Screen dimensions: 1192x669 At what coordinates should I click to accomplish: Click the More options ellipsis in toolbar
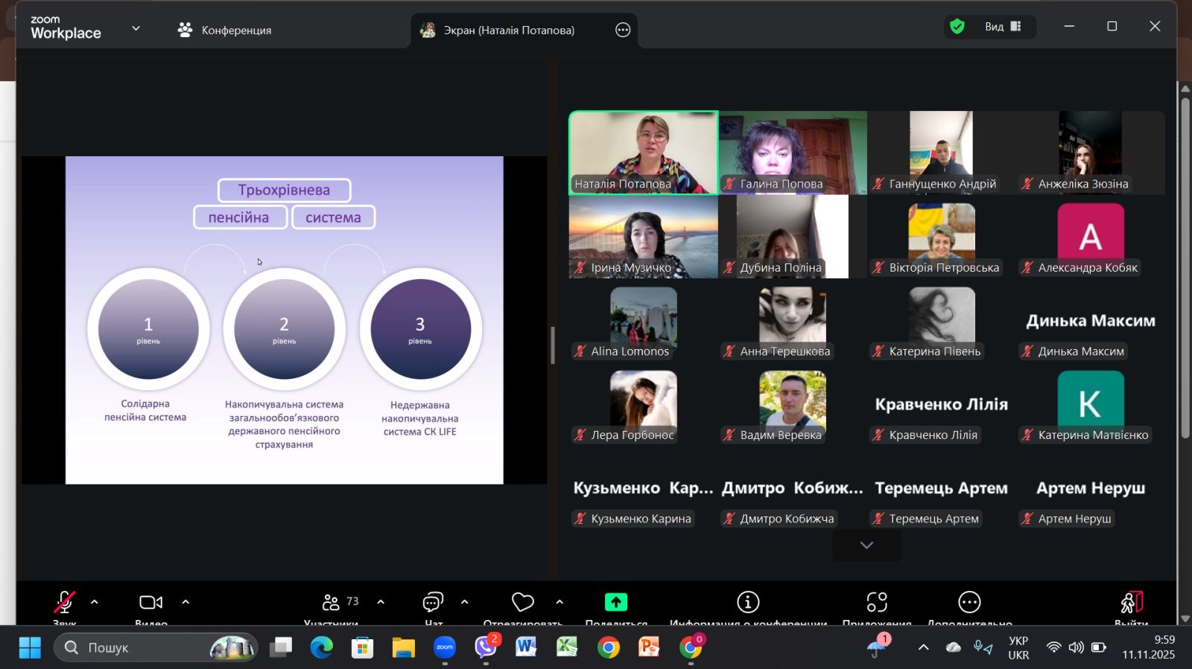pos(969,602)
